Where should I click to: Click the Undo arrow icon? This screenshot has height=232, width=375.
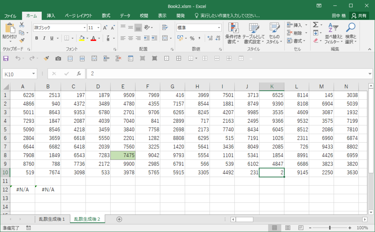(18, 58)
